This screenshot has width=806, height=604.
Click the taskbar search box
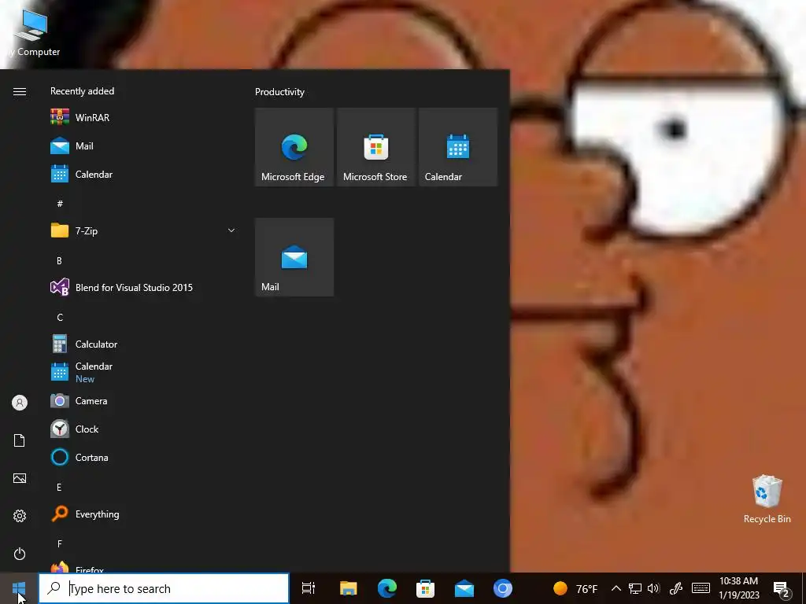click(164, 588)
